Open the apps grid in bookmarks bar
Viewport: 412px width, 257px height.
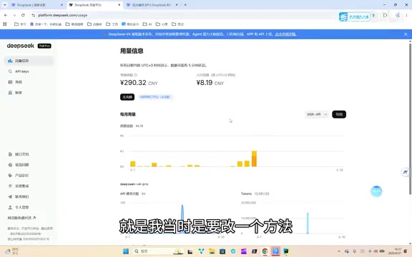coord(5,24)
